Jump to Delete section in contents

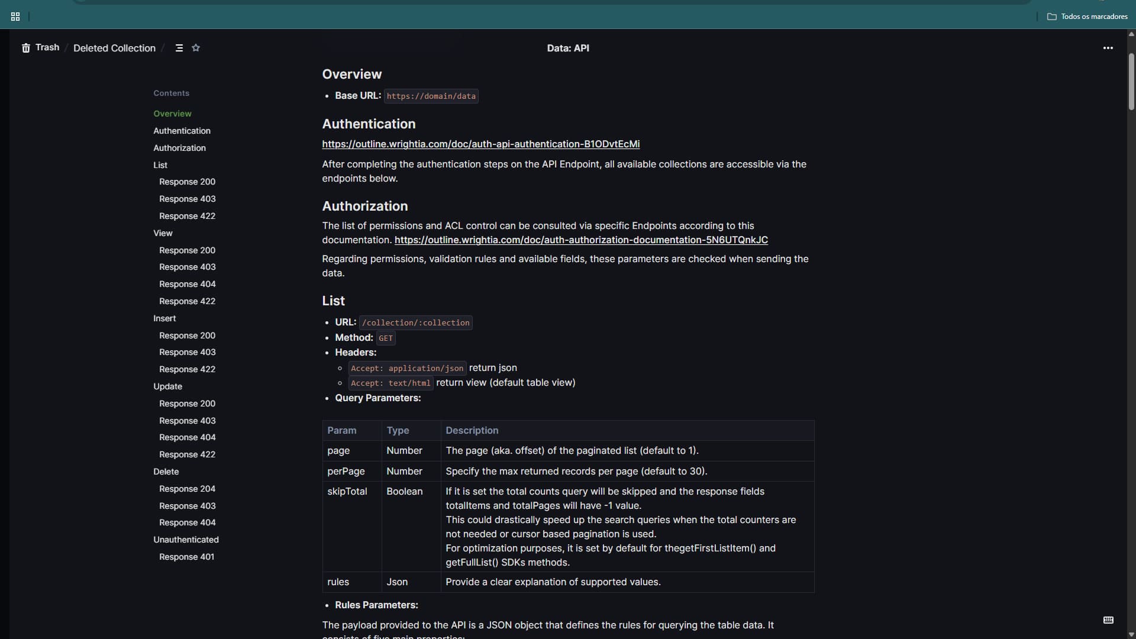[x=166, y=472]
